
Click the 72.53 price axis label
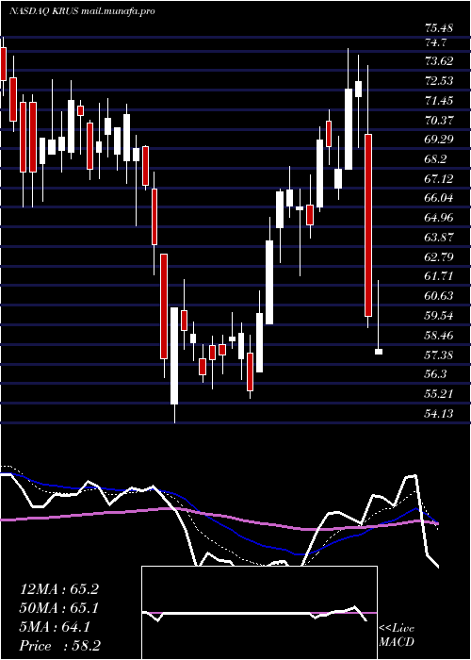pos(439,81)
